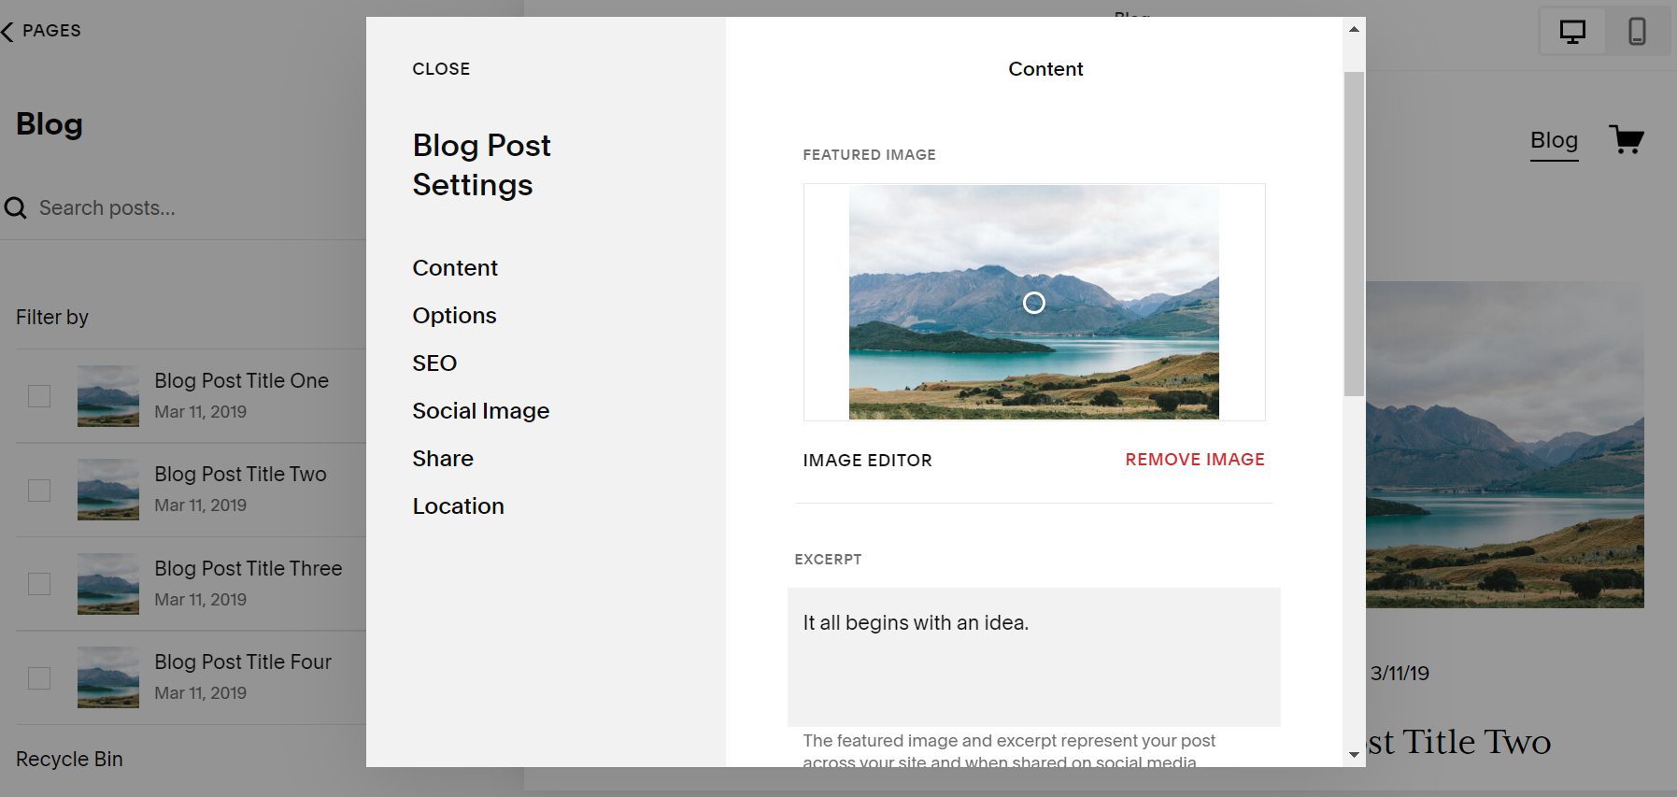The width and height of the screenshot is (1677, 797).
Task: Open the Share settings section
Action: [x=443, y=459]
